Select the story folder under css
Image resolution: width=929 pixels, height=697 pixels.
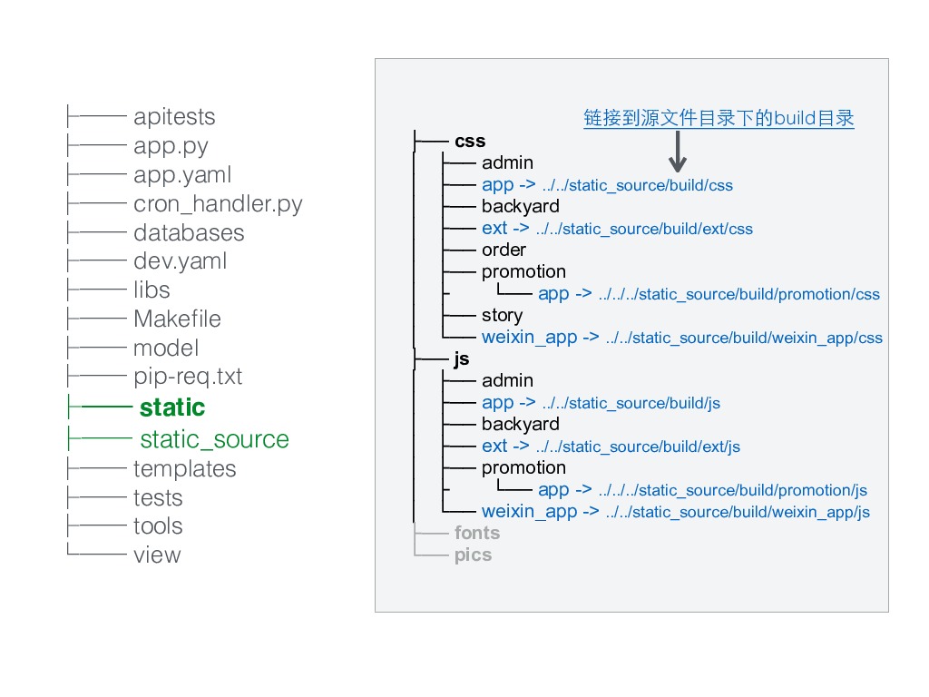tap(502, 315)
